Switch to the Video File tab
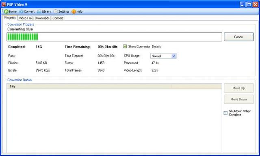Viewport: 260px width, 156px height. point(25,18)
